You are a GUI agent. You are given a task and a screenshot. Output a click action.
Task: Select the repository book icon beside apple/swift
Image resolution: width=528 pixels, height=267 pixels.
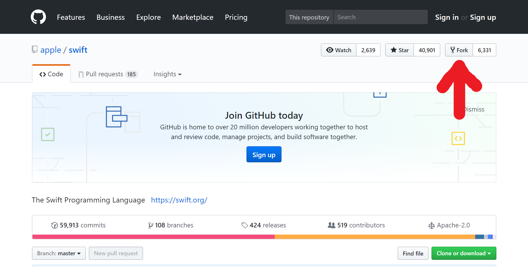34,49
